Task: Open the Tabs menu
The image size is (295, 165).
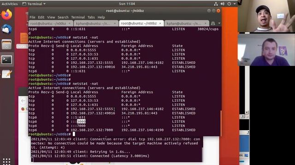Action: (91, 17)
